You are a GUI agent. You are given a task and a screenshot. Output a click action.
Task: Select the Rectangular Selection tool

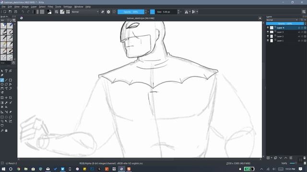pyautogui.click(x=2, y=117)
